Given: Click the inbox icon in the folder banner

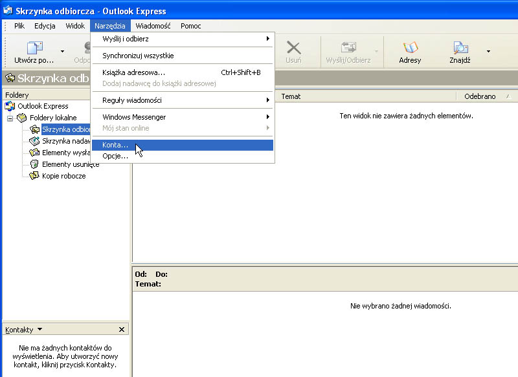Looking at the screenshot, I should (10, 78).
